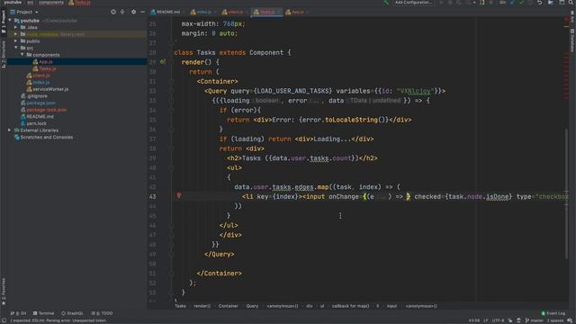Hide the Project panel with the minus icon
Screen dimensions: 576x324
click(x=142, y=12)
